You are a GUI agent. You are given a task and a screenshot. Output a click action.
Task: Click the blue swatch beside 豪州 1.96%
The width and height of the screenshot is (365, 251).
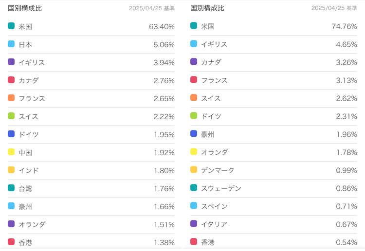tap(194, 134)
